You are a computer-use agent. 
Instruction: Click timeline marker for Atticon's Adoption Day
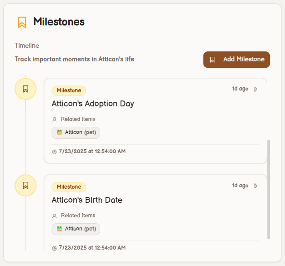point(25,89)
